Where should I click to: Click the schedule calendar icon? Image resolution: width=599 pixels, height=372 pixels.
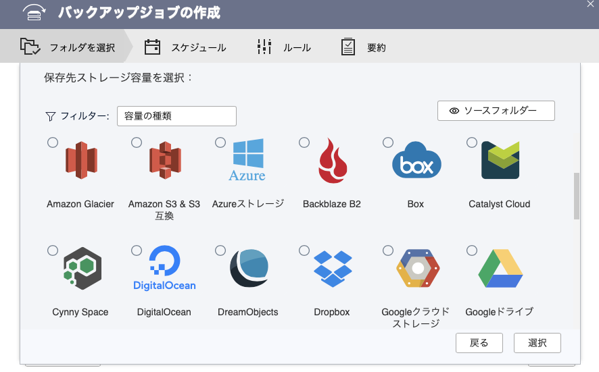(152, 47)
